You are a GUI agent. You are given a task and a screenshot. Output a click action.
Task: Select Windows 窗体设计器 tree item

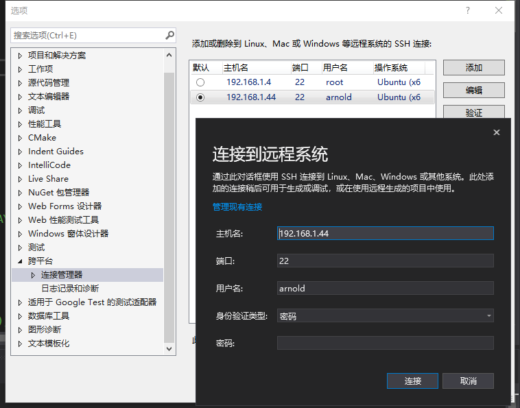69,234
